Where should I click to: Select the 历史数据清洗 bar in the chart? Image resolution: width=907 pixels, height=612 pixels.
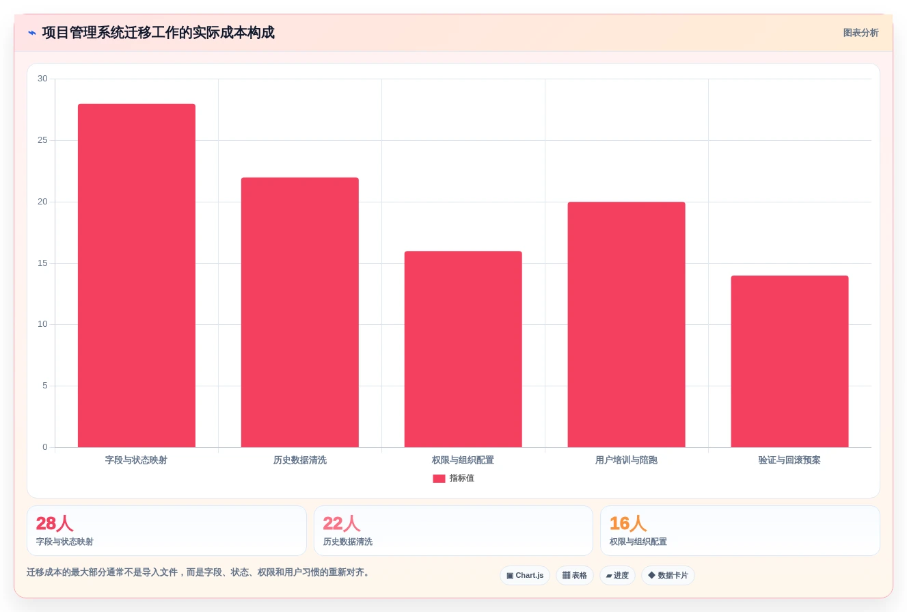(x=300, y=312)
